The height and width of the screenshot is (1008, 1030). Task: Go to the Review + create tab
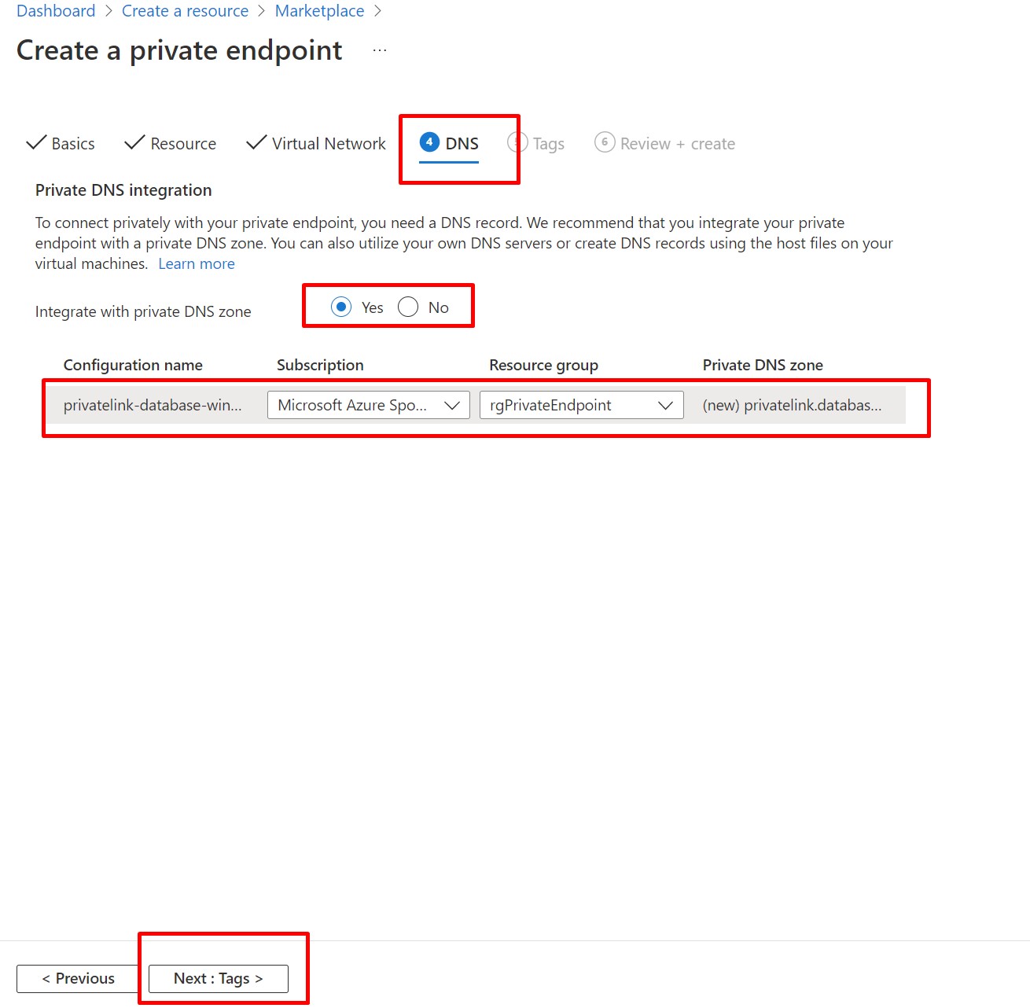(677, 144)
